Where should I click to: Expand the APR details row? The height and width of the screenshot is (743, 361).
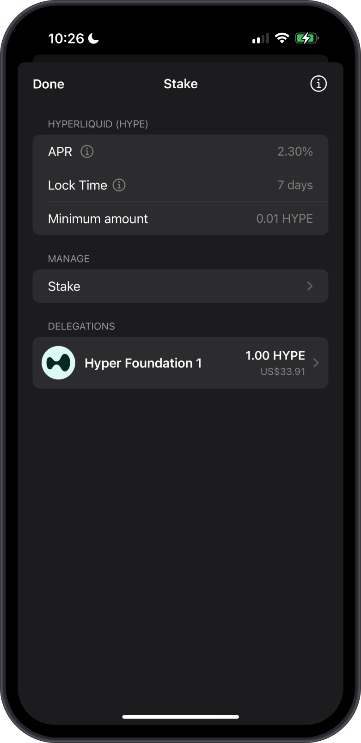click(180, 152)
